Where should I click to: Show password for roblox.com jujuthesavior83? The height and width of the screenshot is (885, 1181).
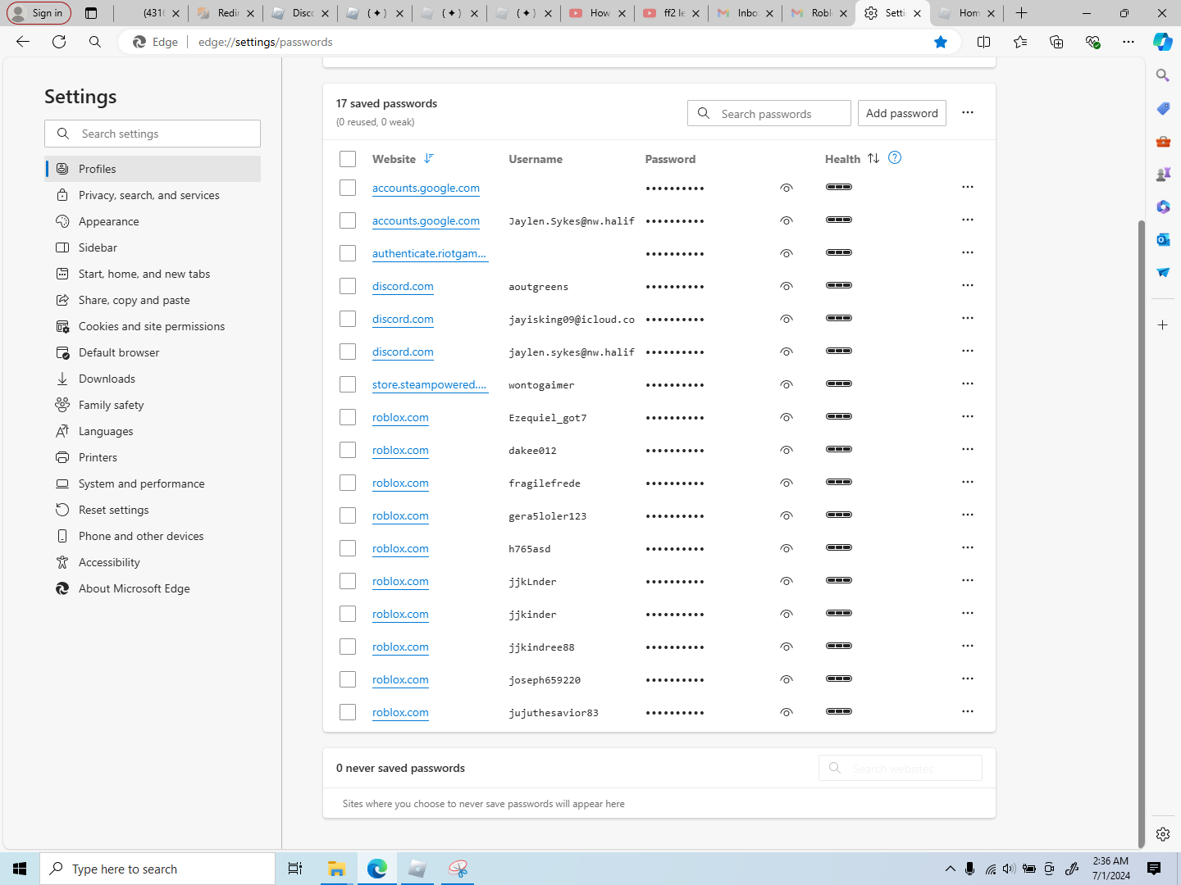(x=787, y=712)
